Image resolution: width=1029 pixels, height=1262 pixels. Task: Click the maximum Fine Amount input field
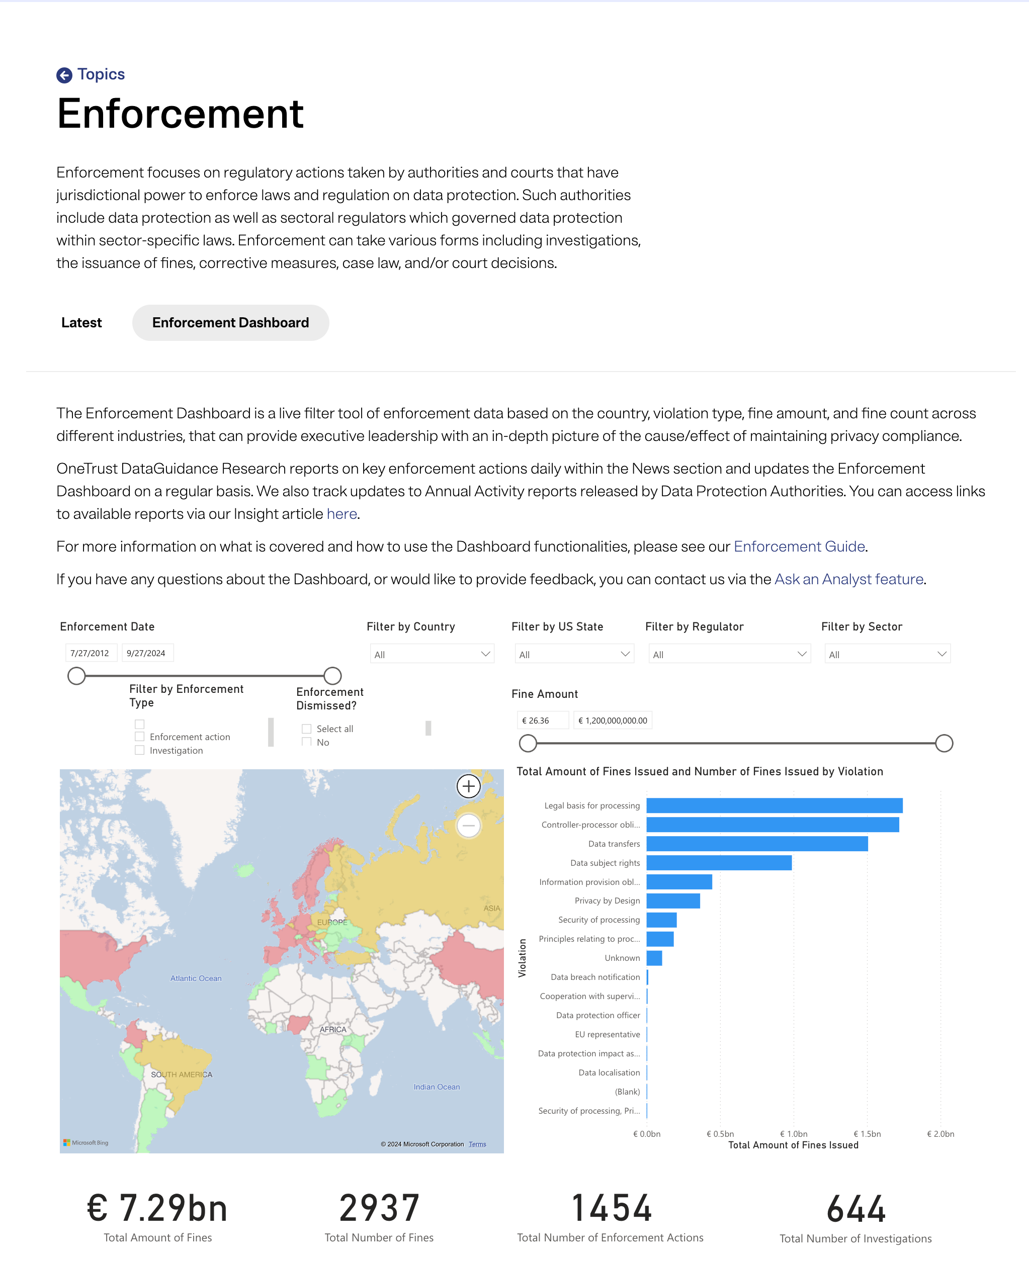click(612, 720)
